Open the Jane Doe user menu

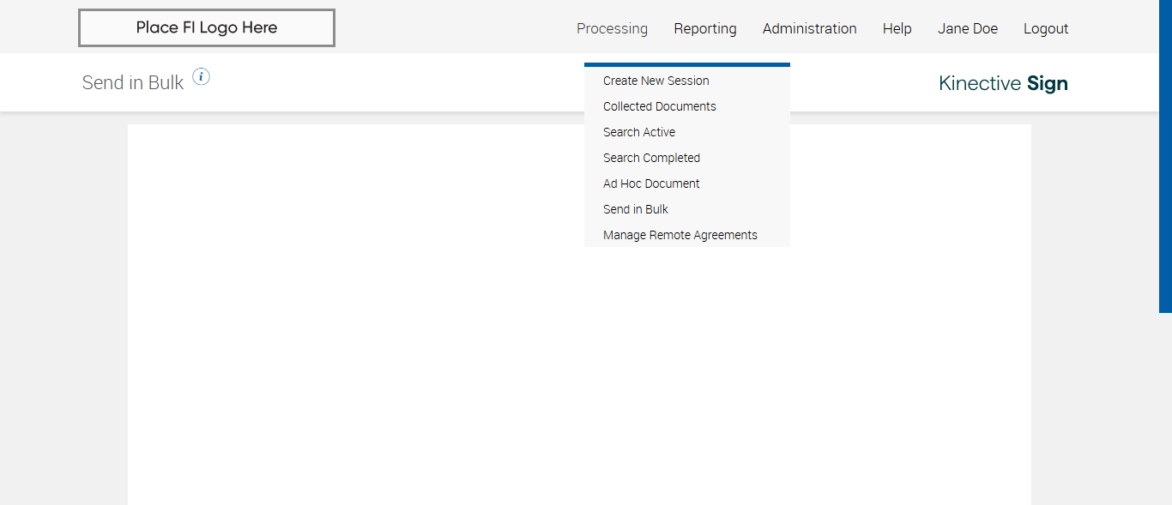(967, 28)
